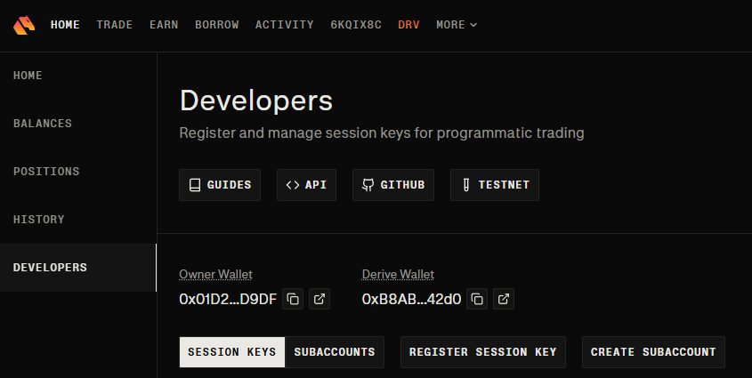
Task: Open the API reference button
Action: pos(306,185)
